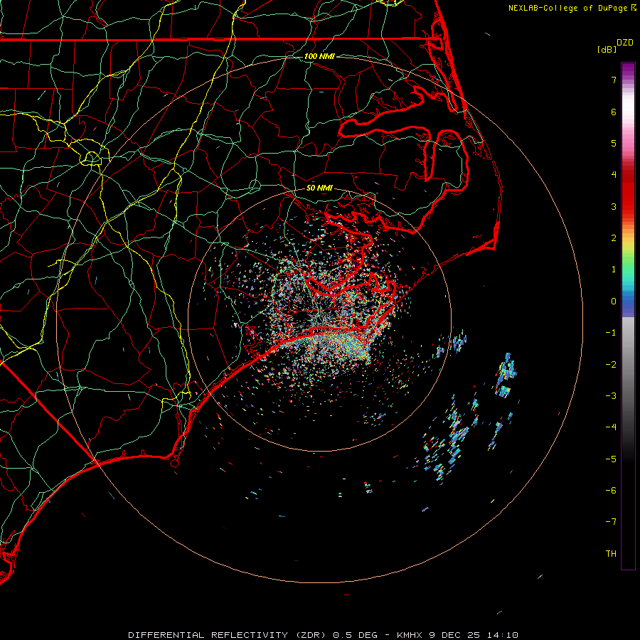Select the purple top of the color bar
640x640 pixels.
628,68
